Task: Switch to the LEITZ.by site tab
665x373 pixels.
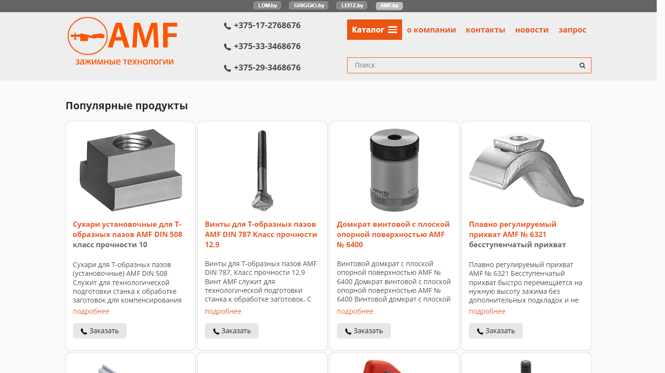Action: click(x=352, y=6)
